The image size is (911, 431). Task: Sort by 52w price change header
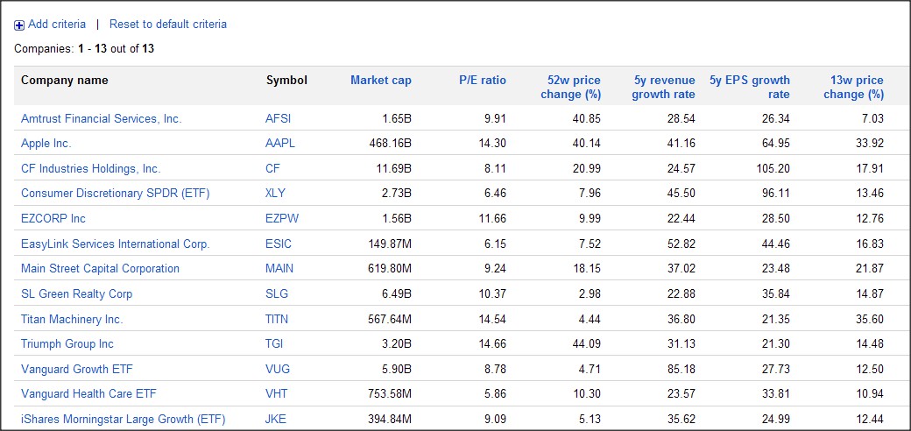coord(570,87)
